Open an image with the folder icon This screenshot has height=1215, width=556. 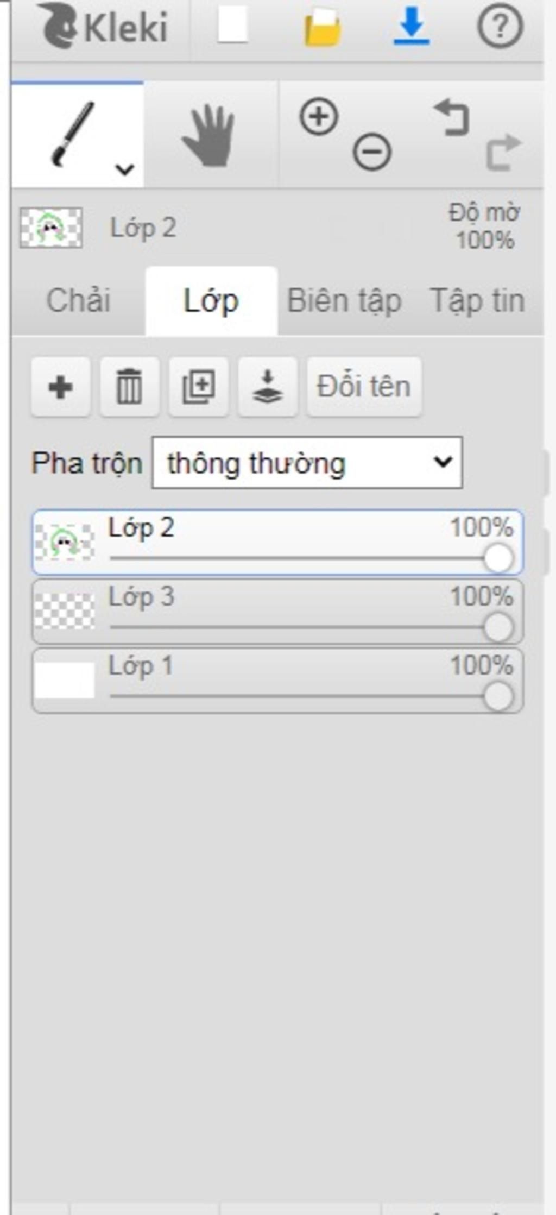[323, 27]
